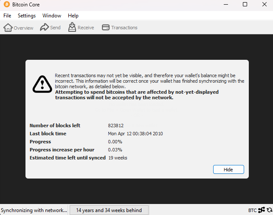This screenshot has width=273, height=215.
Task: Maximize the Bitcoin Core window
Action: click(245, 4)
